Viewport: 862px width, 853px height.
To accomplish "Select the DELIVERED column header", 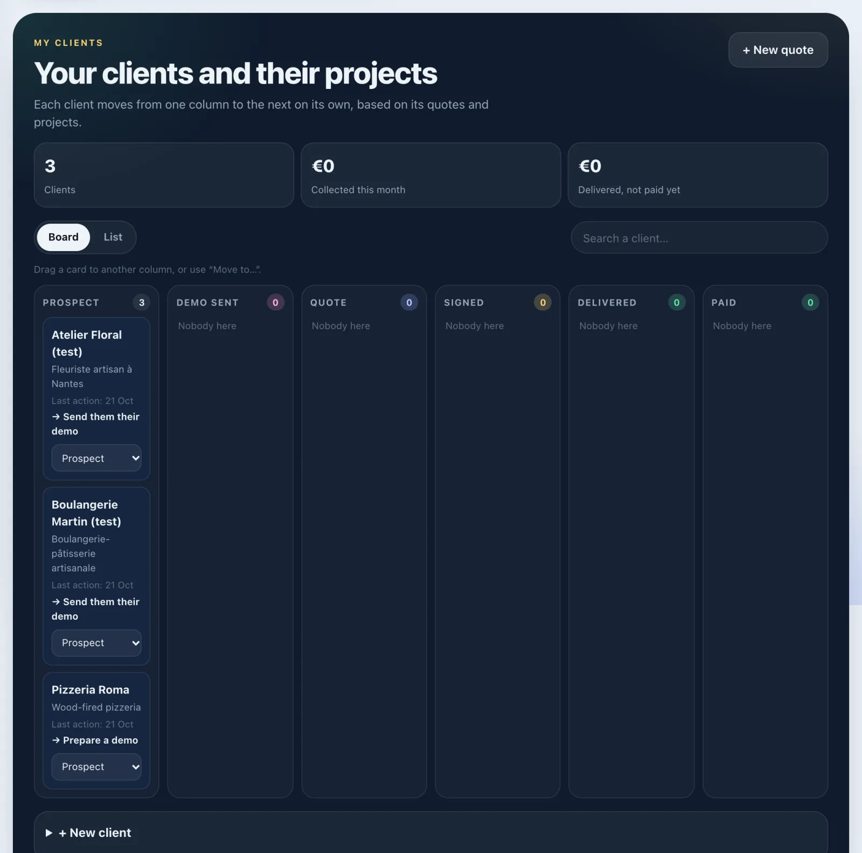I will click(607, 302).
